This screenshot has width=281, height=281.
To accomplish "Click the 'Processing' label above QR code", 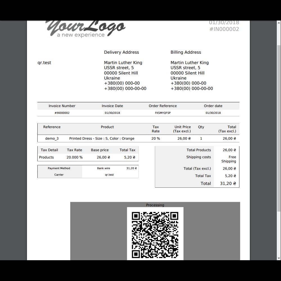I will pyautogui.click(x=155, y=205).
